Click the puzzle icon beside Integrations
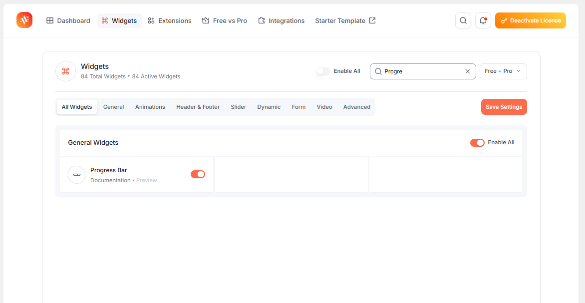The image size is (585, 303). pyautogui.click(x=262, y=20)
